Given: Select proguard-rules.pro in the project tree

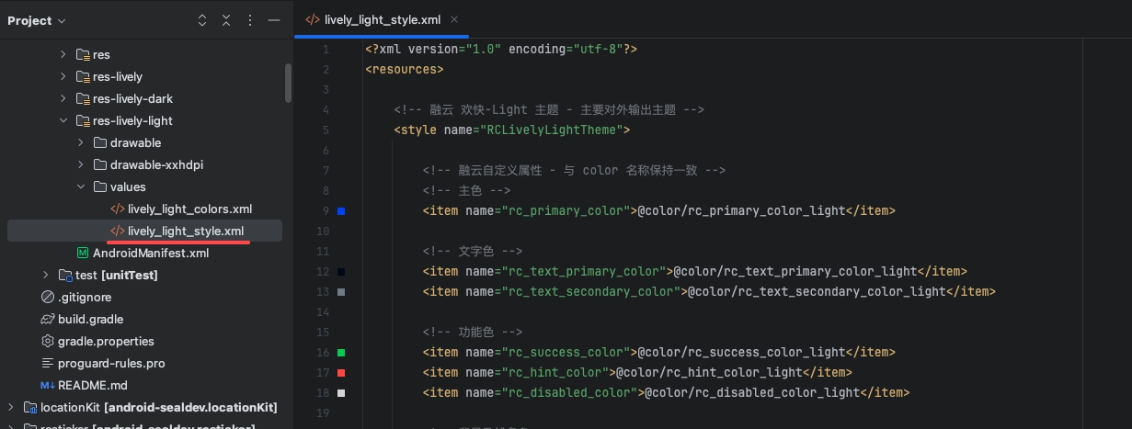Looking at the screenshot, I should tap(111, 363).
